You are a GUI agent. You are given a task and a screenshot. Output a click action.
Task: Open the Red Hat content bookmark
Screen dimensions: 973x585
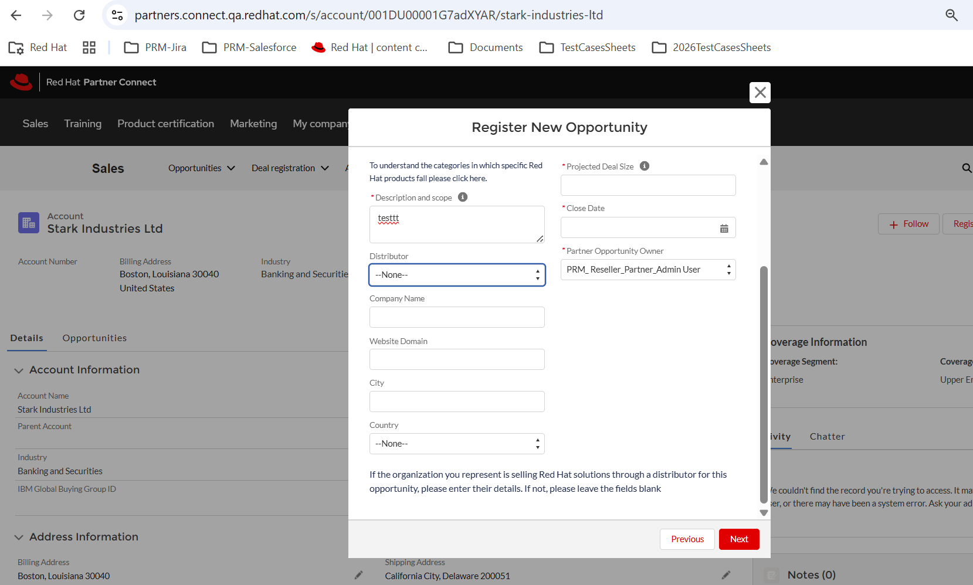pos(369,47)
